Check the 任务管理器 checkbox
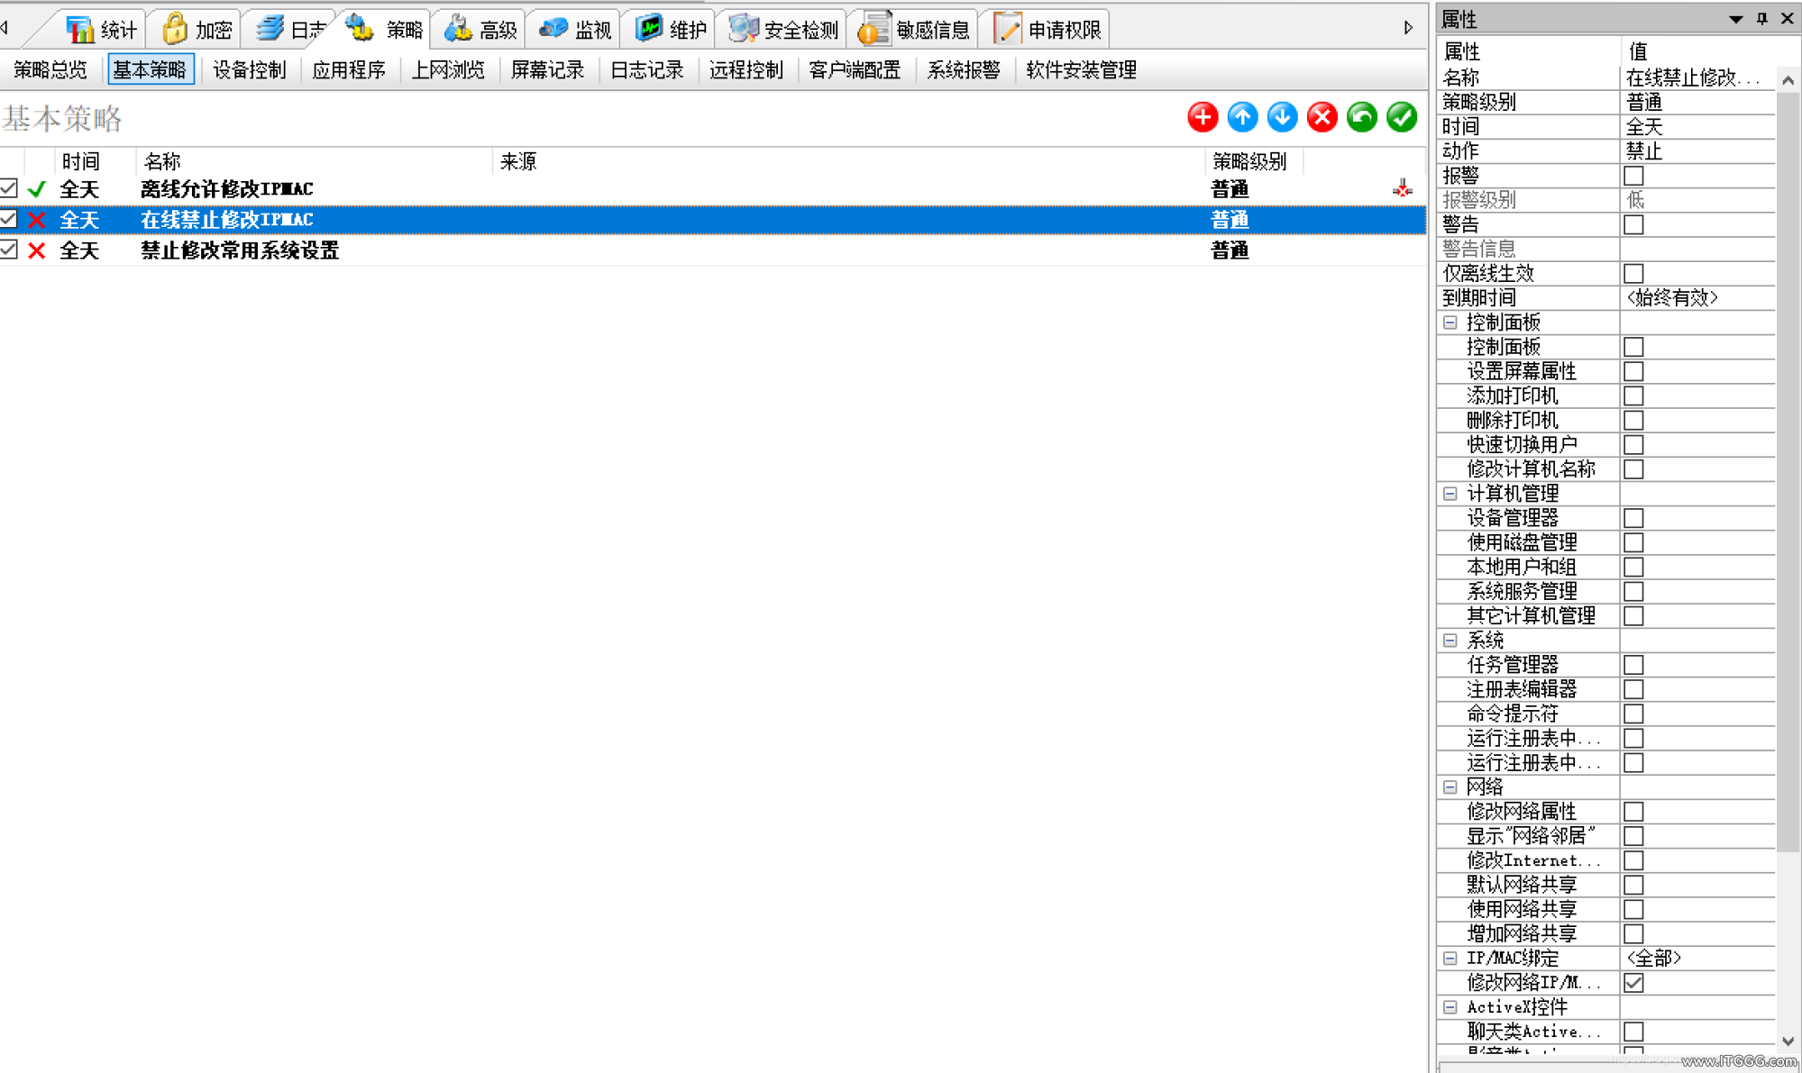This screenshot has height=1073, width=1802. pyautogui.click(x=1633, y=665)
